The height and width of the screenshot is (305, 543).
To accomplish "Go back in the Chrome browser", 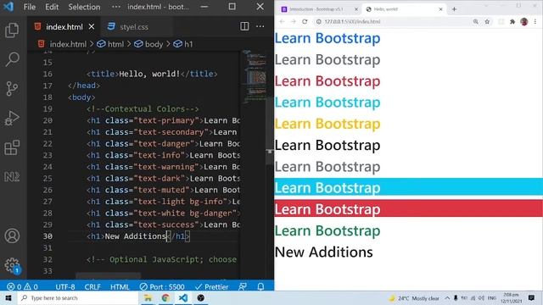I will (x=282, y=21).
